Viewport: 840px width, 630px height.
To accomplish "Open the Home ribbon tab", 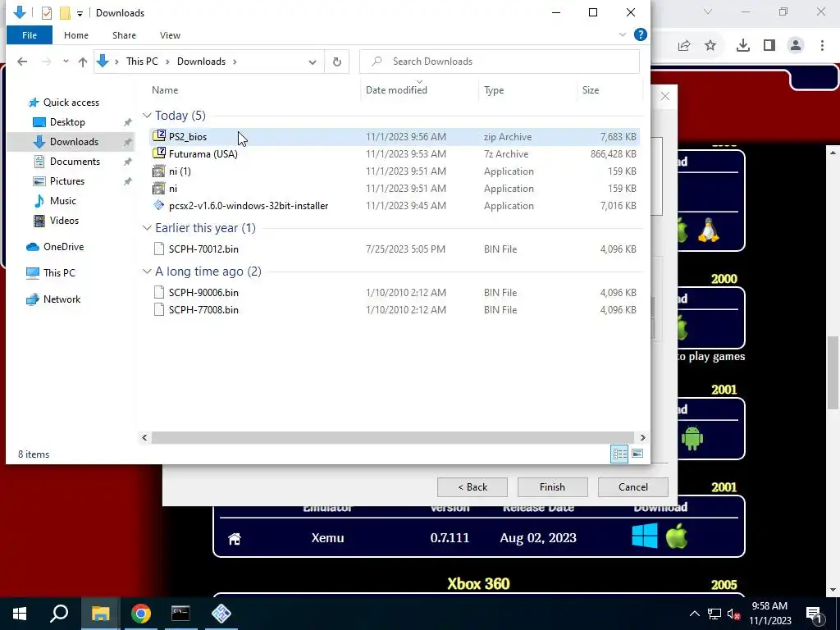I will 76,35.
